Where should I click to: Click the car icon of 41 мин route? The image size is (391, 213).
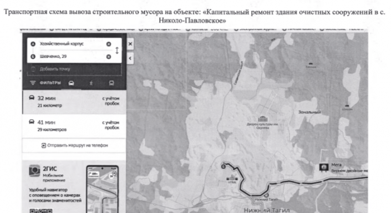click(32, 121)
